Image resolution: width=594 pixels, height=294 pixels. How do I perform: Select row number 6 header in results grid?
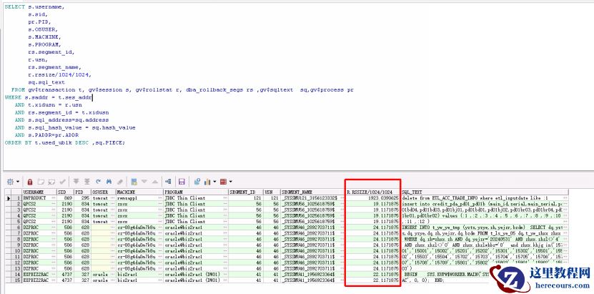16,227
